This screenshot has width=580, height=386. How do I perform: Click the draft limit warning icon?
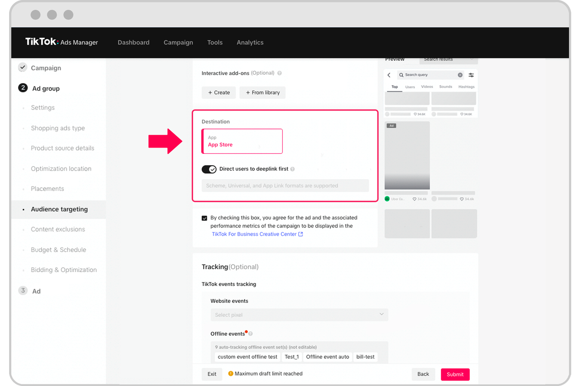pos(231,374)
